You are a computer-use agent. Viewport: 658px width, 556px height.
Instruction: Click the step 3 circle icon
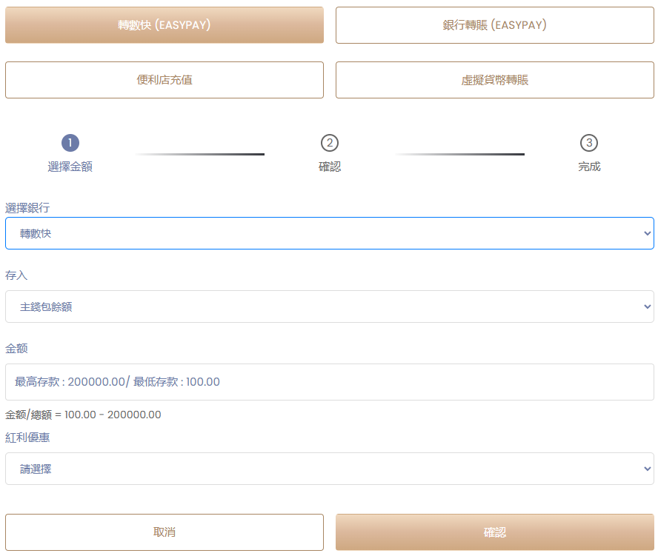point(589,143)
